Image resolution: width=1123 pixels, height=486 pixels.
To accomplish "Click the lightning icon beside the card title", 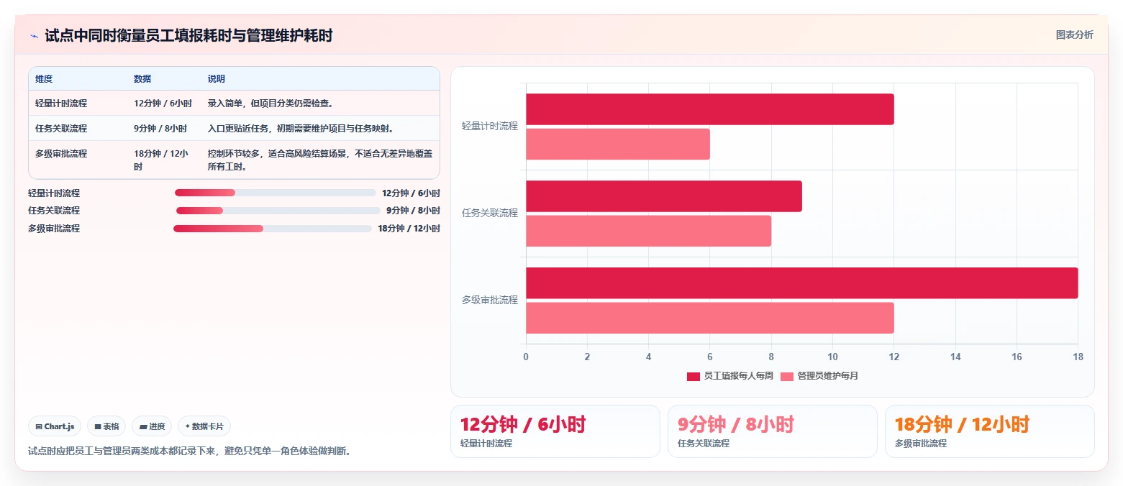I will tap(34, 36).
